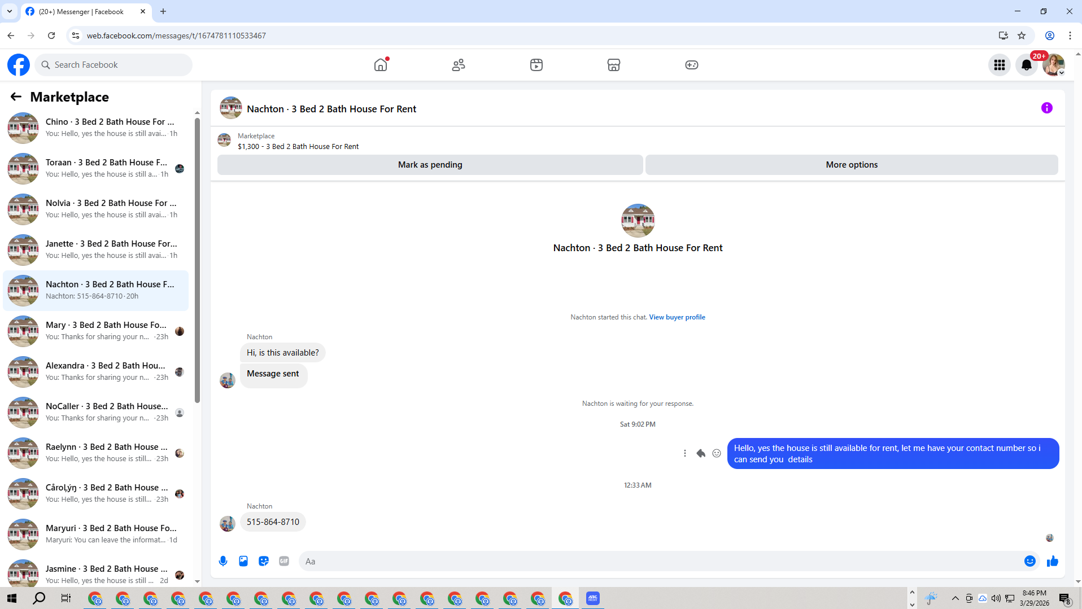Screen dimensions: 1082x609
Task: Open the volume control in tray
Action: 996,598
